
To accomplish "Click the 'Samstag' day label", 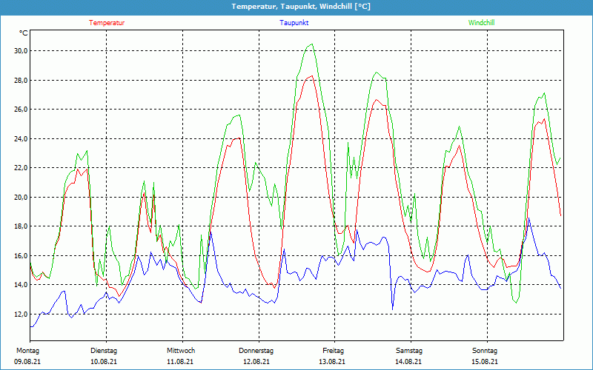I will pyautogui.click(x=409, y=351).
